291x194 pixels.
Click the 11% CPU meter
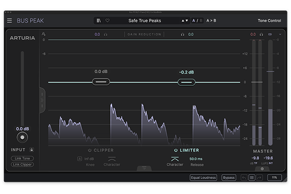click(x=275, y=178)
